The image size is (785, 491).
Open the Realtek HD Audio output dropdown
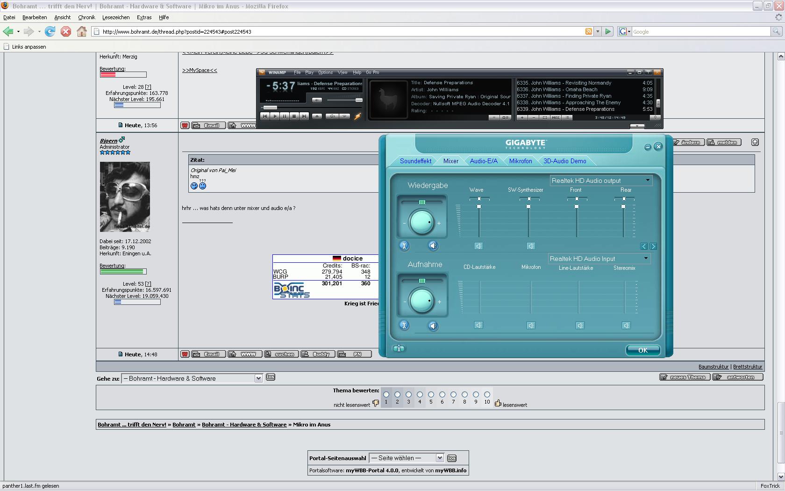648,181
